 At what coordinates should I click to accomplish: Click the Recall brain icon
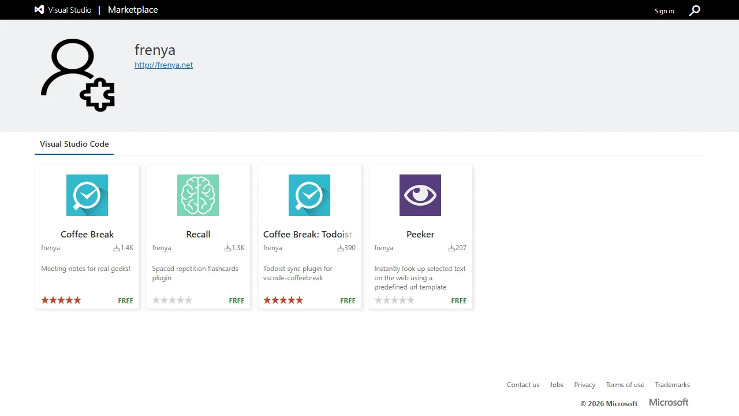point(198,195)
